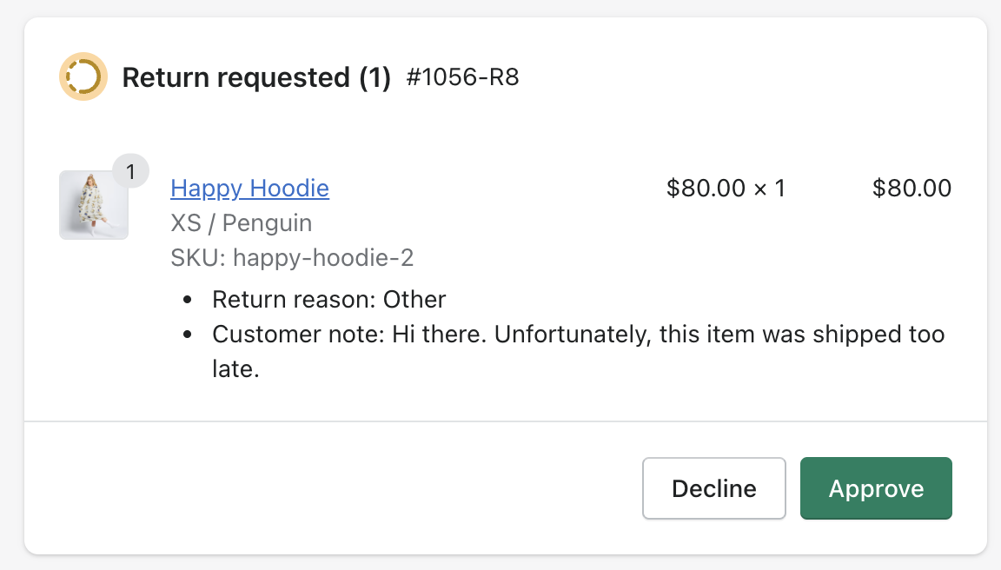Click the word 'Other' in return reason

414,300
